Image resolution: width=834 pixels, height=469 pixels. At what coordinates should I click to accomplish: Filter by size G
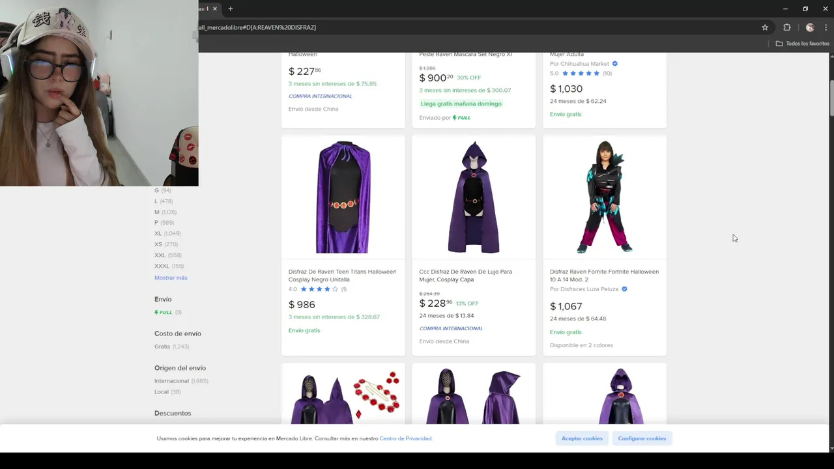tap(162, 190)
